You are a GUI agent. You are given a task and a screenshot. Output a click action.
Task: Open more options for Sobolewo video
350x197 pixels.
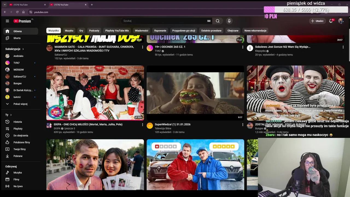click(x=343, y=47)
